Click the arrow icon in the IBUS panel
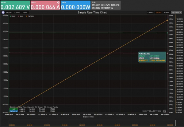Screen dimensions: 184x127 tap(58, 2)
